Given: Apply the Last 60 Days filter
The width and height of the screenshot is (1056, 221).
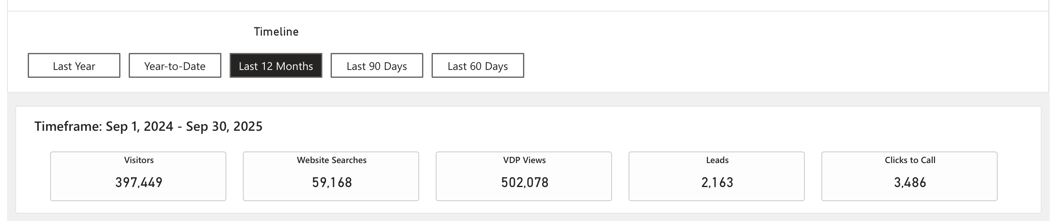Looking at the screenshot, I should 478,65.
